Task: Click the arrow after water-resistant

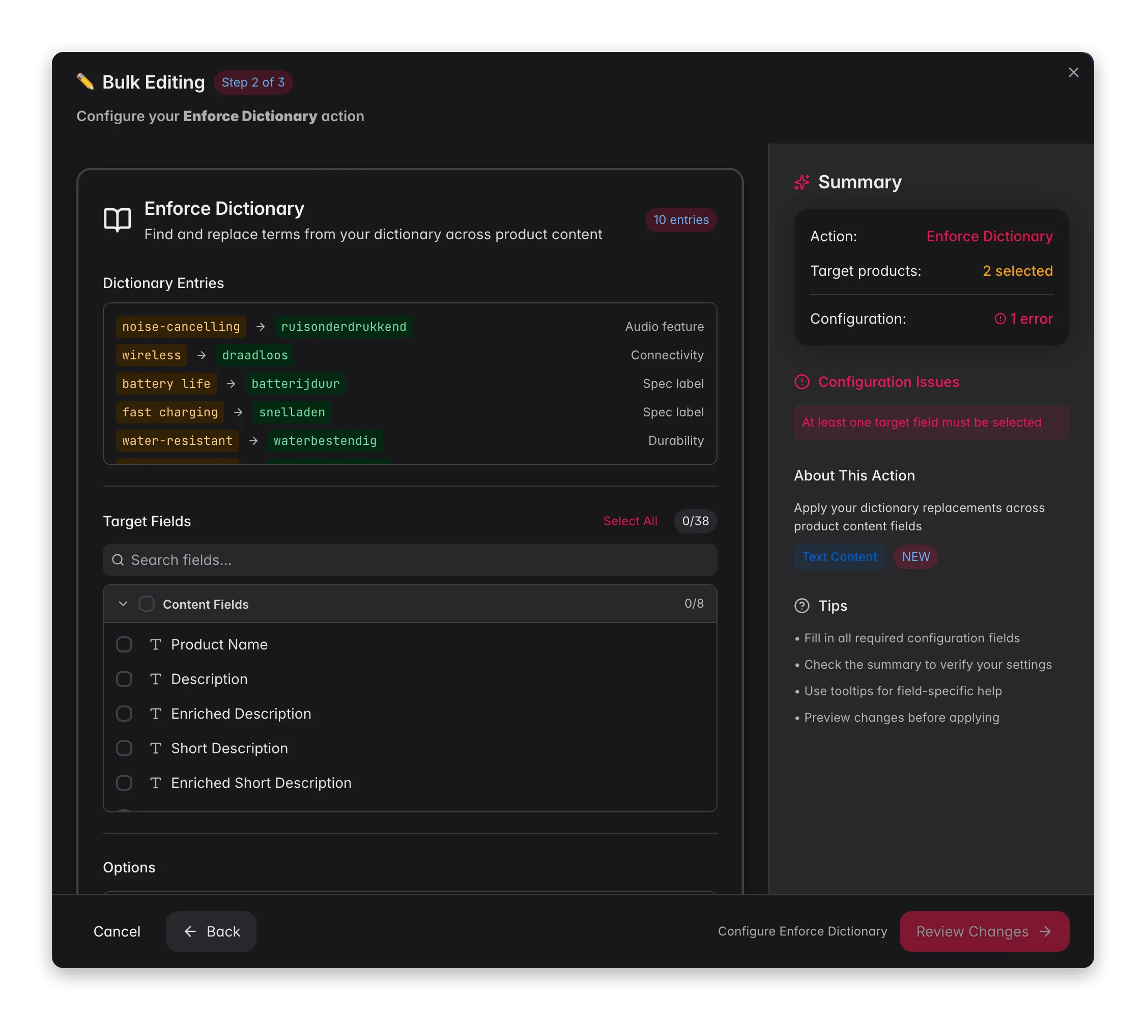Action: [x=253, y=441]
